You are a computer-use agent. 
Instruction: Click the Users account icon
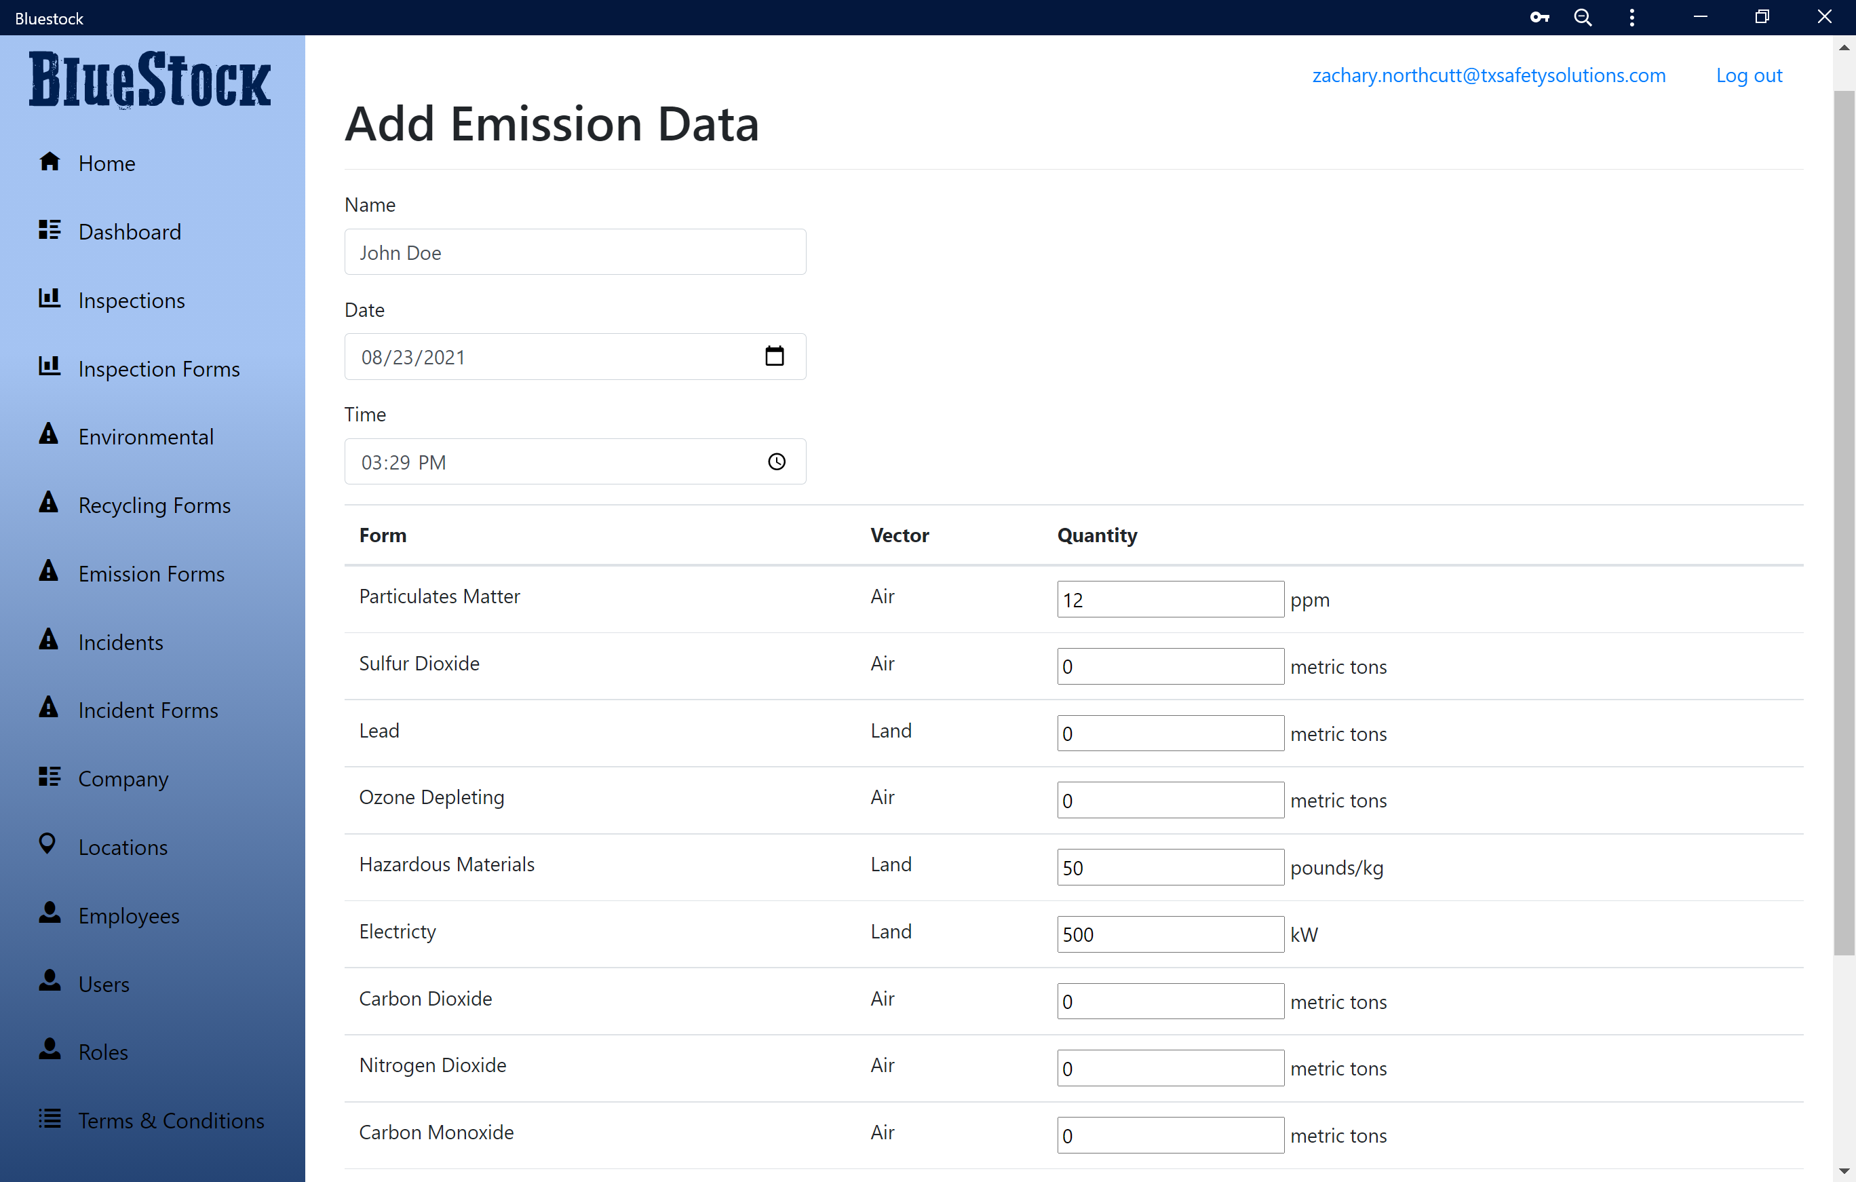click(x=50, y=983)
